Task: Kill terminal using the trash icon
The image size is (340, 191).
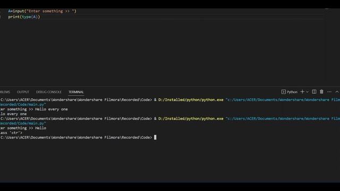Action: click(x=321, y=92)
